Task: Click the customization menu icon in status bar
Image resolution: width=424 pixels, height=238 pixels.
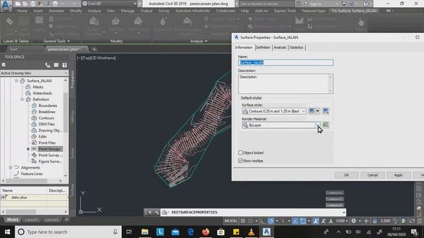Action: pyautogui.click(x=419, y=221)
